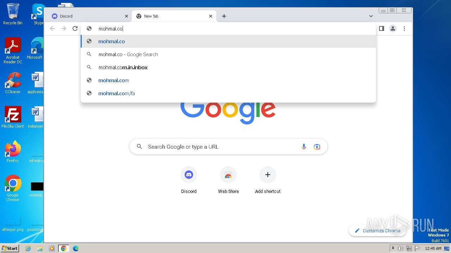Click the 12:45 AM taskbar clock

click(433, 248)
